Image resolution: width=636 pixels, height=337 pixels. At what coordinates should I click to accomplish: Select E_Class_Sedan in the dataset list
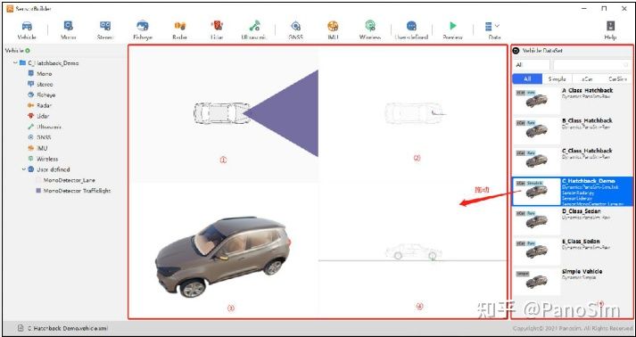point(573,251)
